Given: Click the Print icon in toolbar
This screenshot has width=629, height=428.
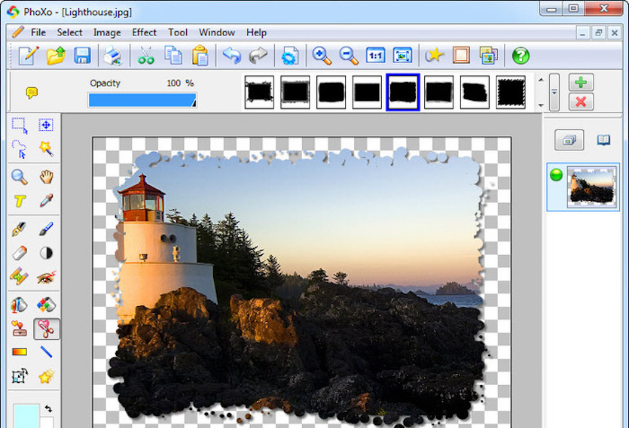Looking at the screenshot, I should point(112,56).
